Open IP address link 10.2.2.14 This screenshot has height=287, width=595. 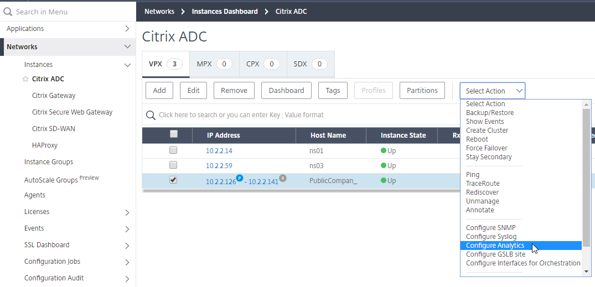click(x=219, y=150)
